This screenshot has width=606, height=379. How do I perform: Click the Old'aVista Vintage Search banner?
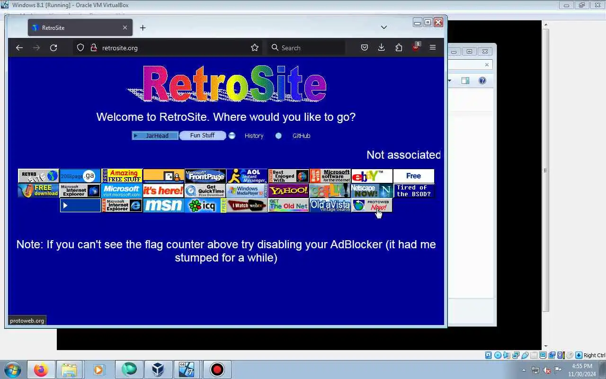pyautogui.click(x=330, y=205)
